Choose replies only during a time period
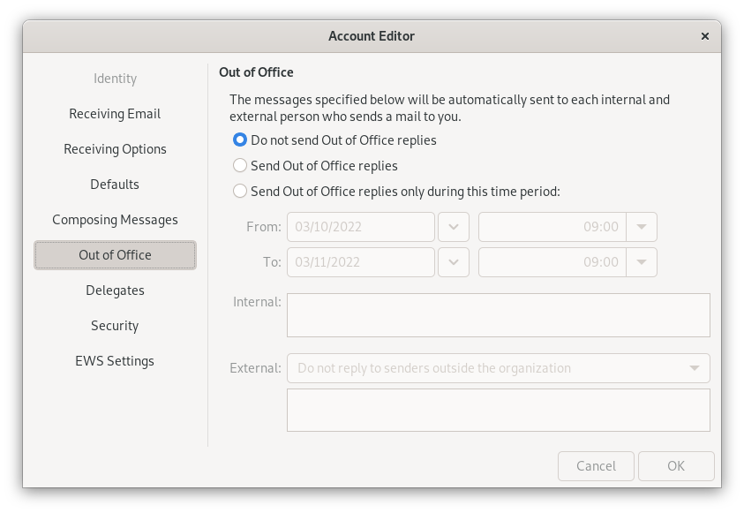The width and height of the screenshot is (744, 513). coord(239,191)
